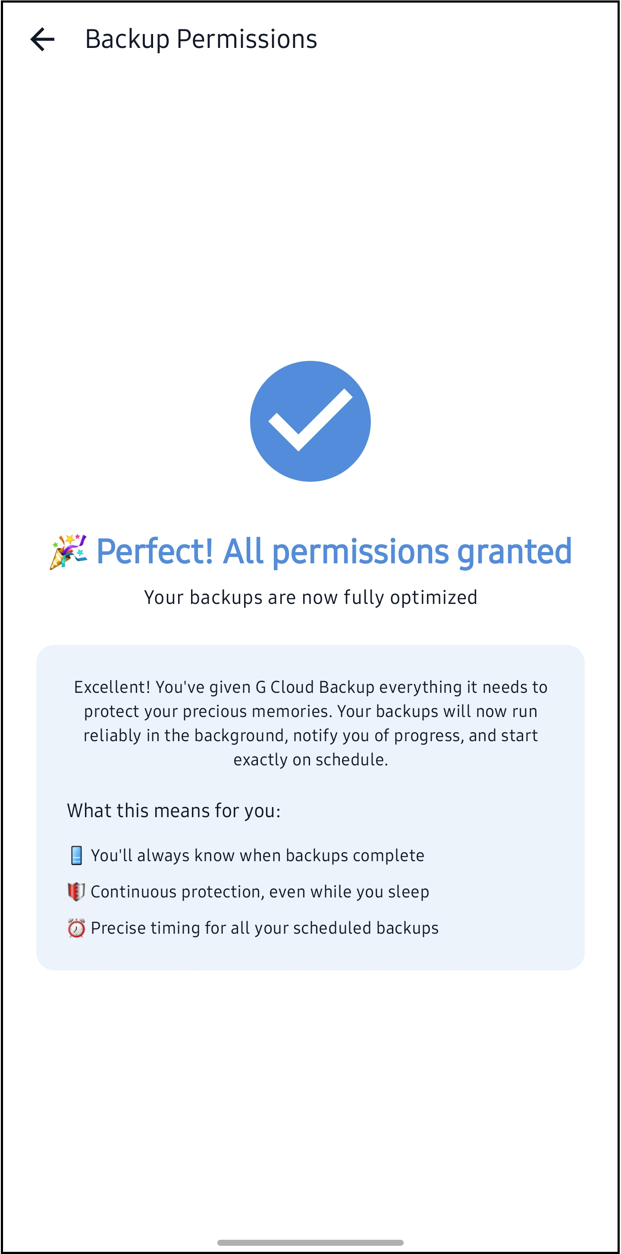Click the alarm clock emoji icon

76,929
